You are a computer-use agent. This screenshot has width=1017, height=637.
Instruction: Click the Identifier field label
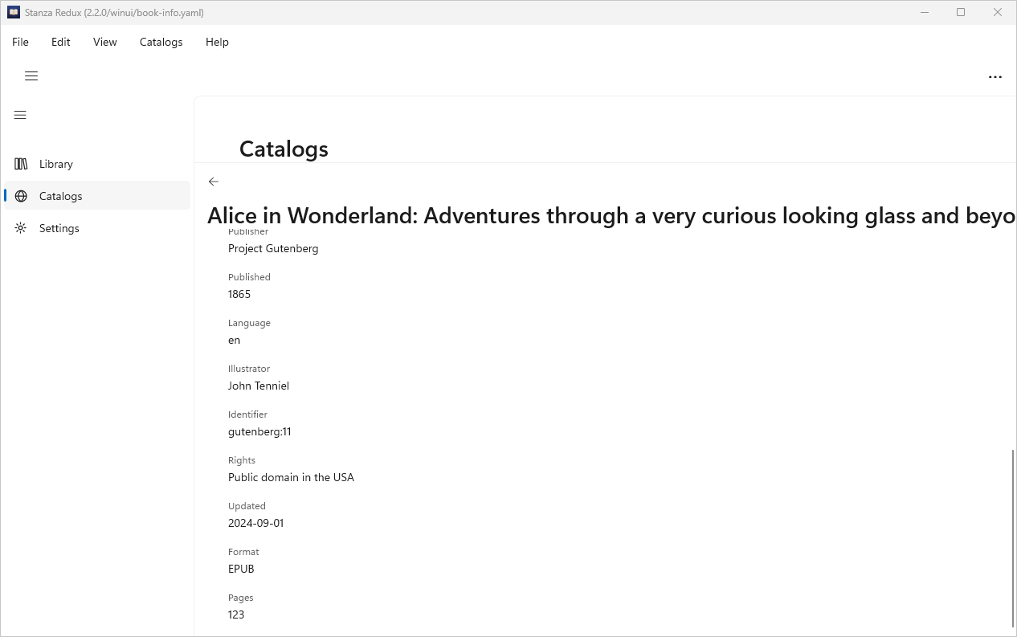(x=247, y=414)
